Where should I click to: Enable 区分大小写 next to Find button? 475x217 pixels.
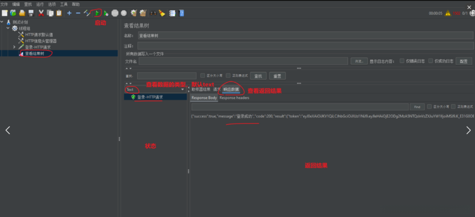pos(429,107)
